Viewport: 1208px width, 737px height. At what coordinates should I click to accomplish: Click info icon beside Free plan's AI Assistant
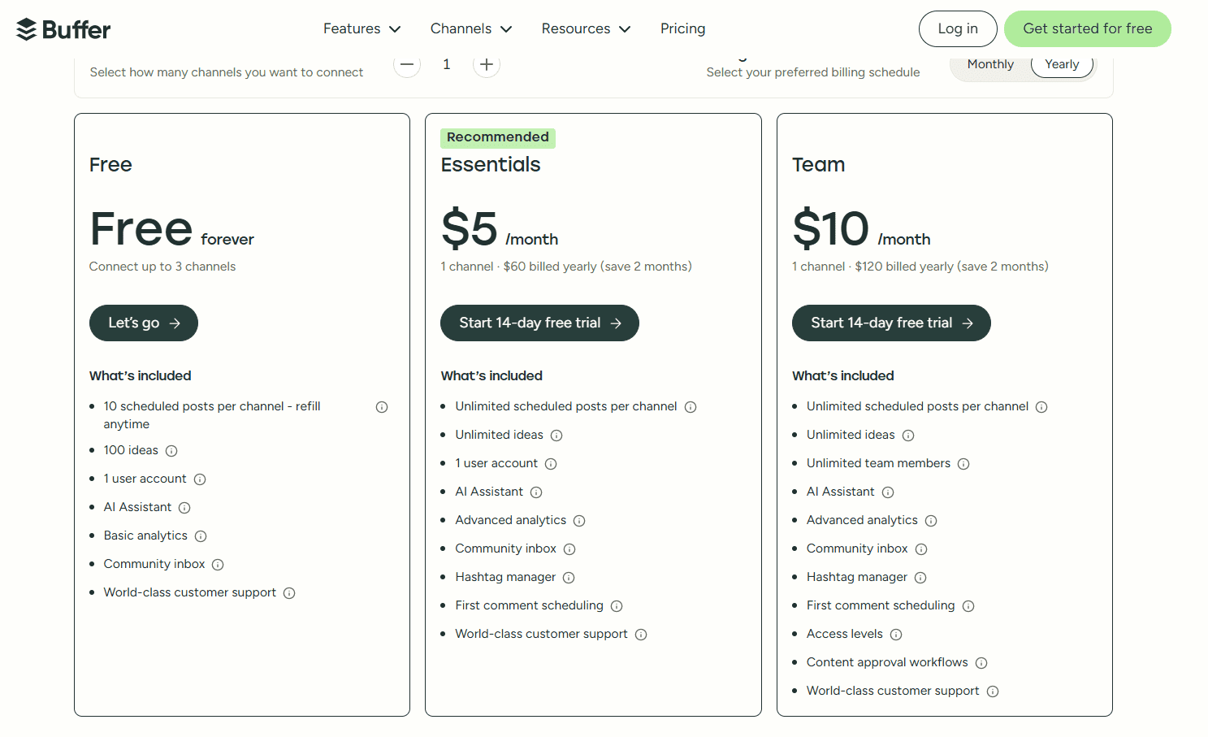[x=184, y=507]
